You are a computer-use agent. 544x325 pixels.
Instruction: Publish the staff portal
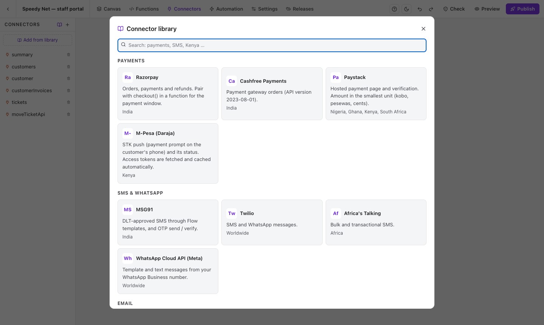coord(522,9)
